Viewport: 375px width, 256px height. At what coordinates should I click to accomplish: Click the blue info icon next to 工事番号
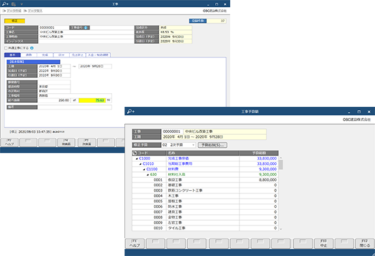85,28
